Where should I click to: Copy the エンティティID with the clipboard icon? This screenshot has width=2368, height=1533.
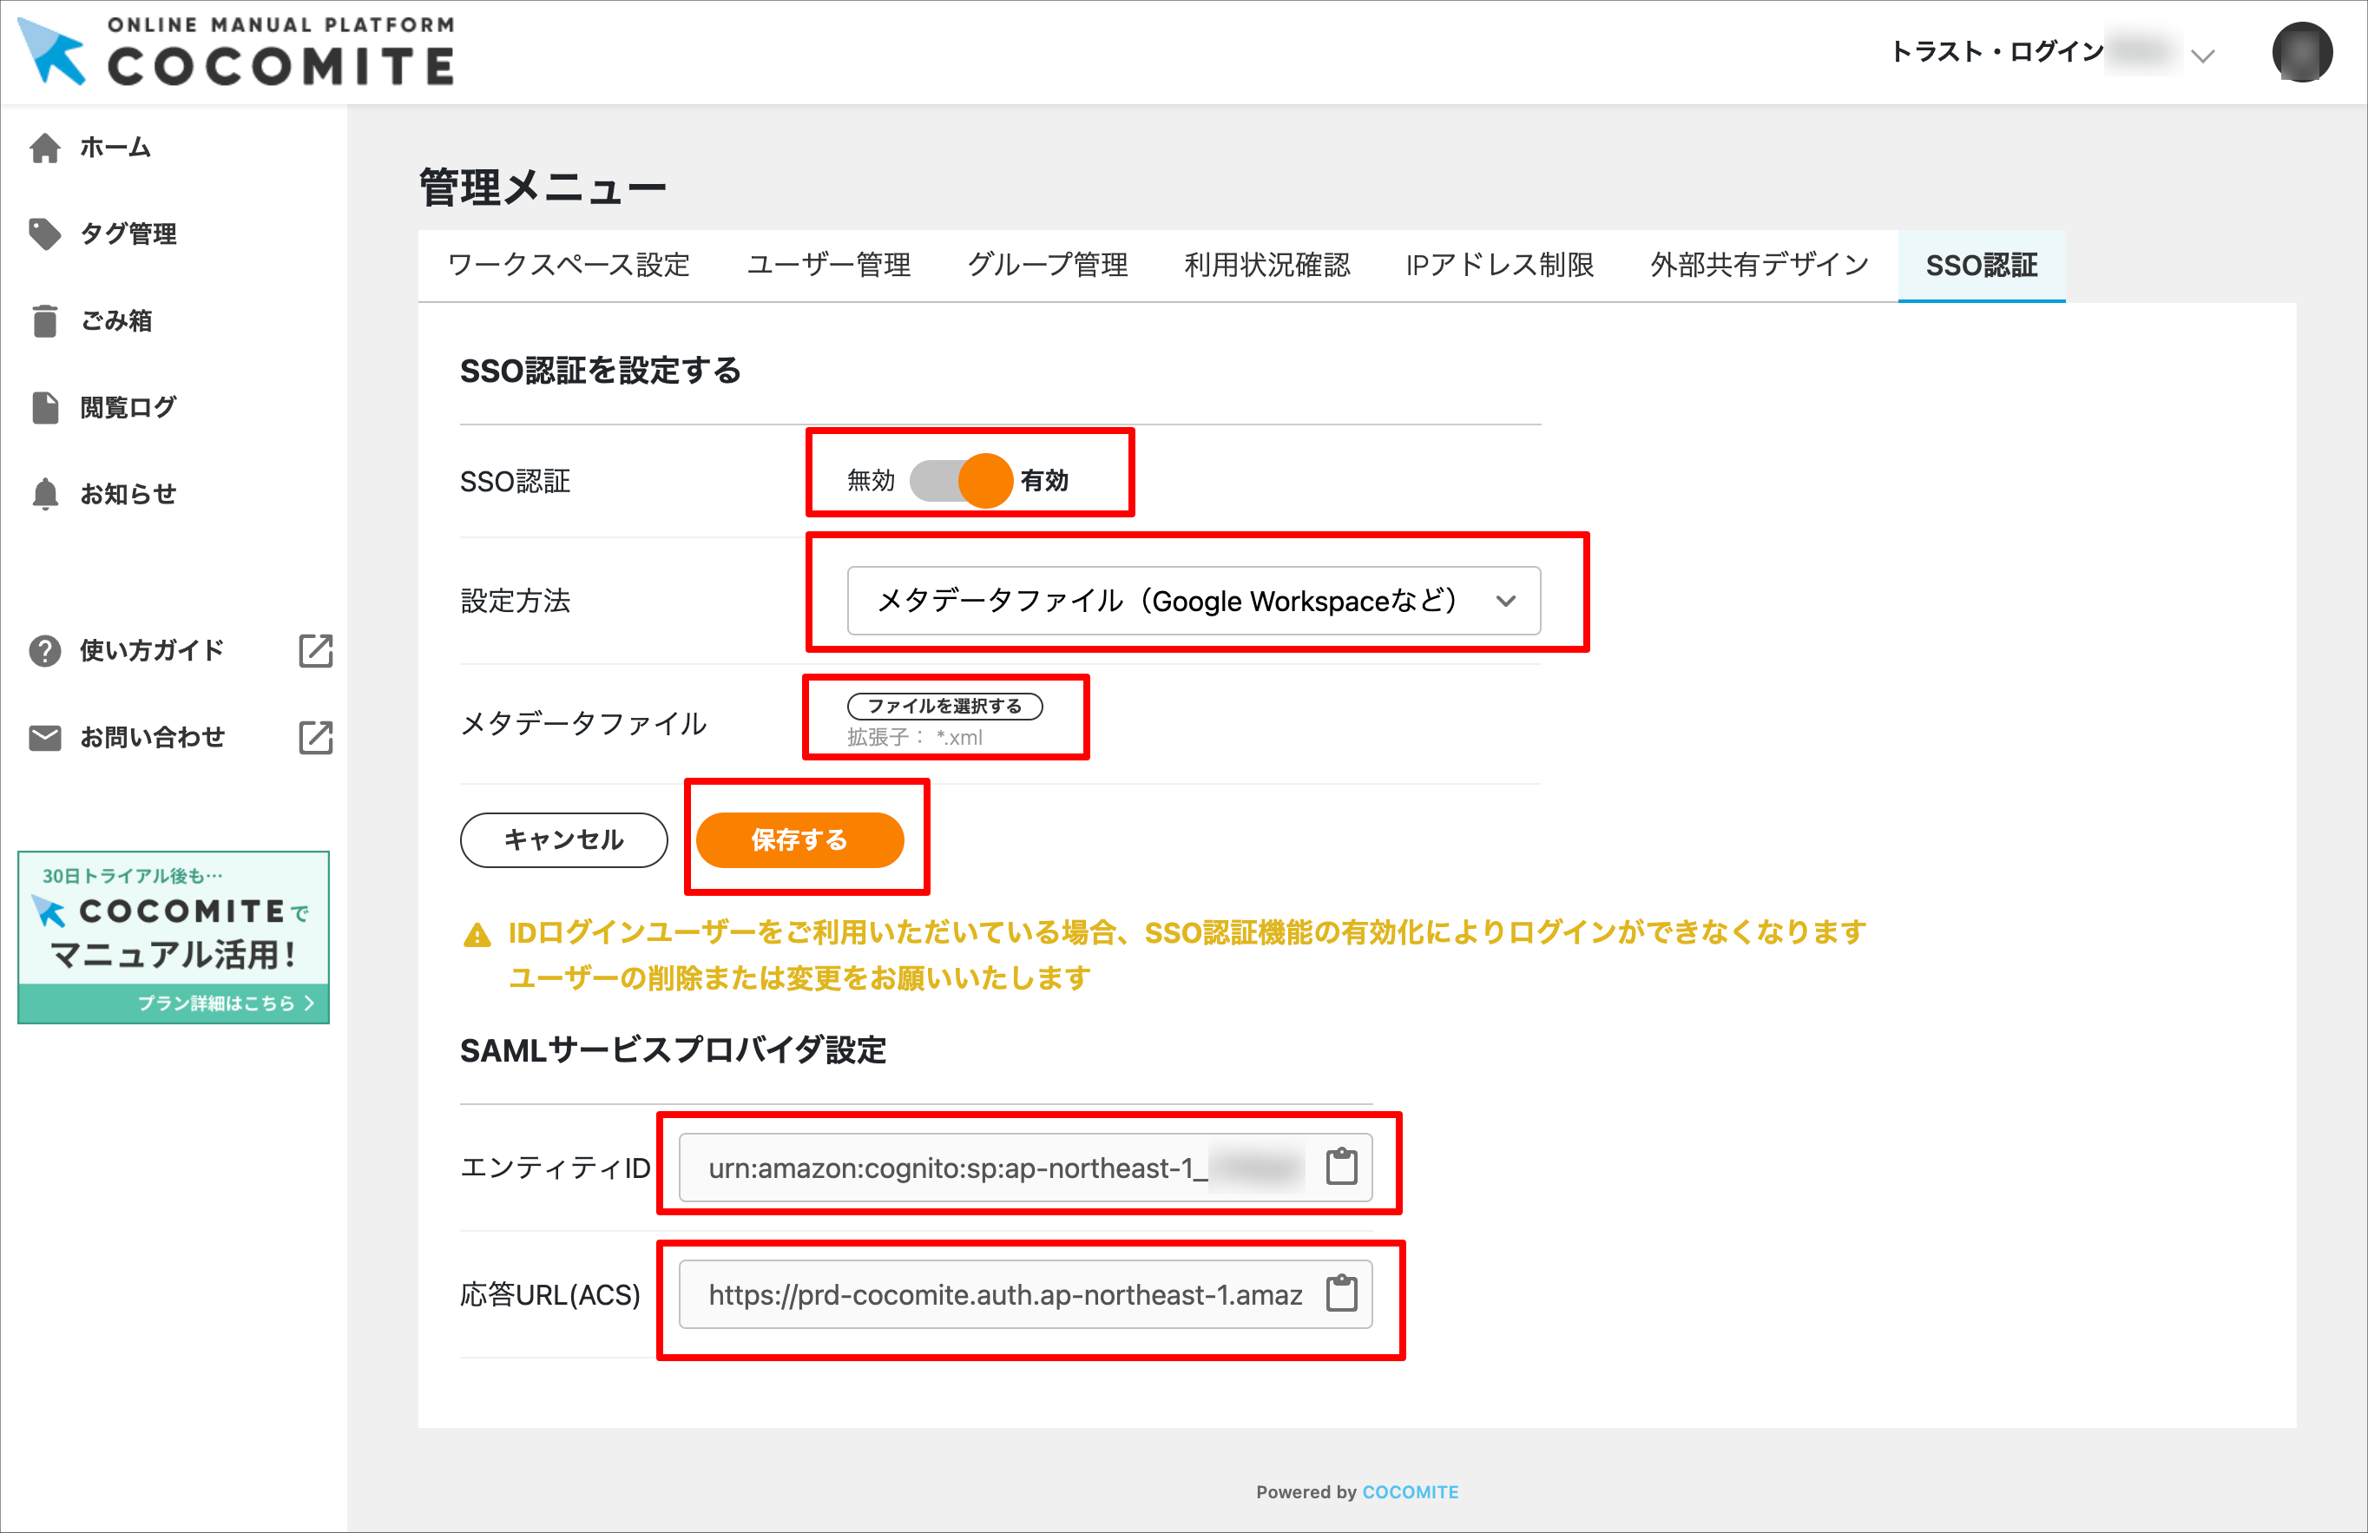click(1343, 1167)
